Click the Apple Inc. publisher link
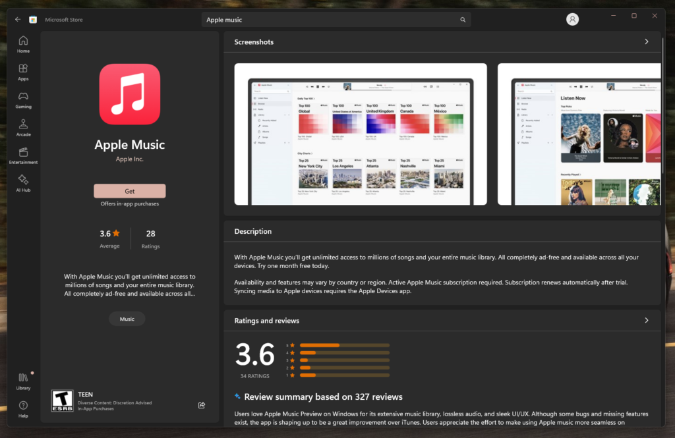The height and width of the screenshot is (438, 675). click(x=130, y=159)
